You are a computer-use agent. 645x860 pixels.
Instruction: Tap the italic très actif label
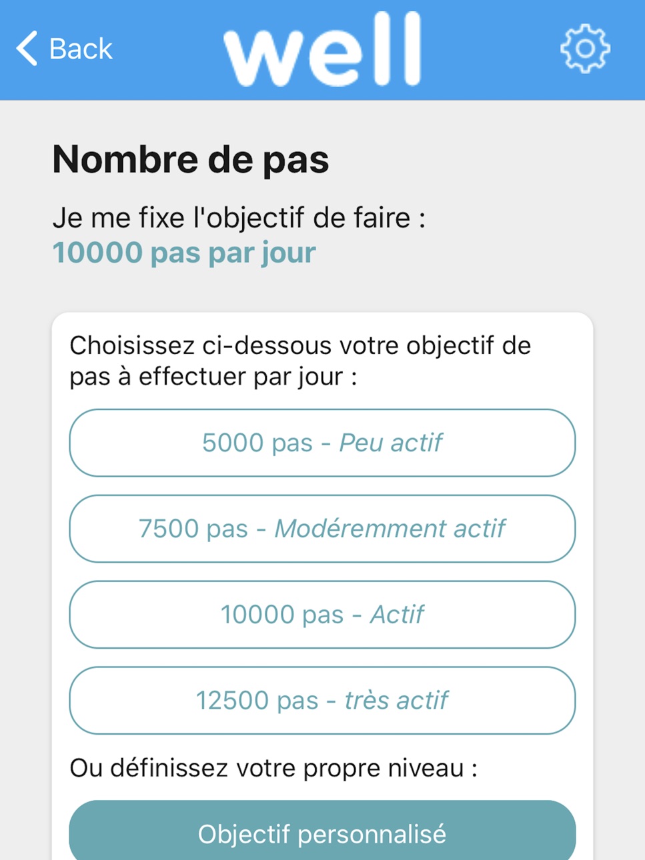[x=396, y=701]
